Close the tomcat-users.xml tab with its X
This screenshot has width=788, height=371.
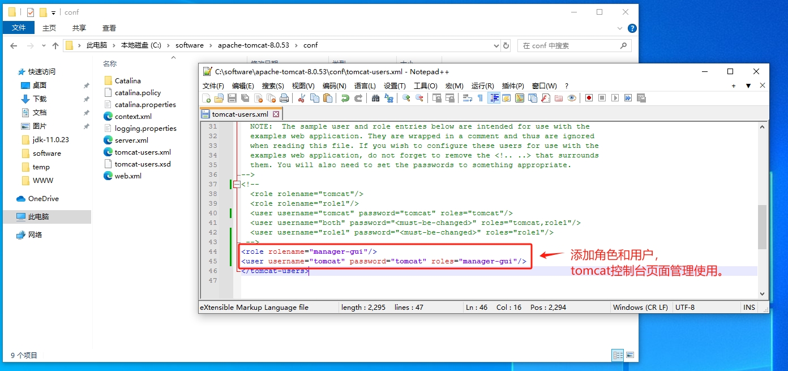(x=276, y=114)
